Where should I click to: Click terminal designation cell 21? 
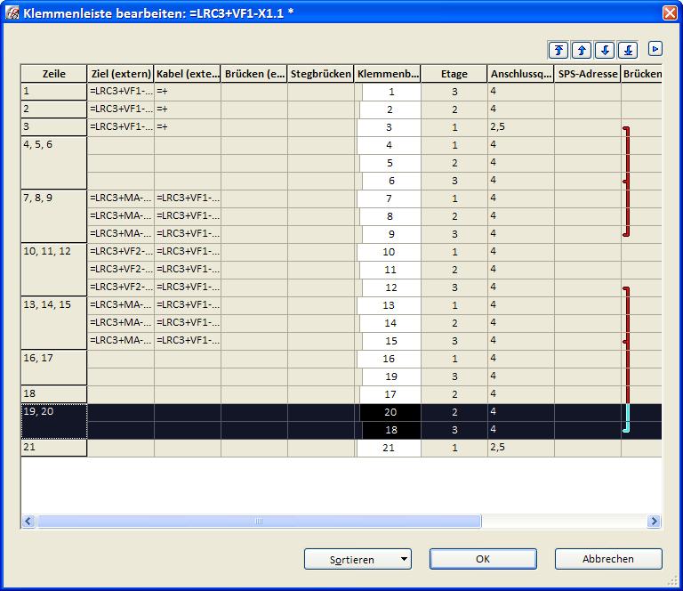[x=389, y=448]
